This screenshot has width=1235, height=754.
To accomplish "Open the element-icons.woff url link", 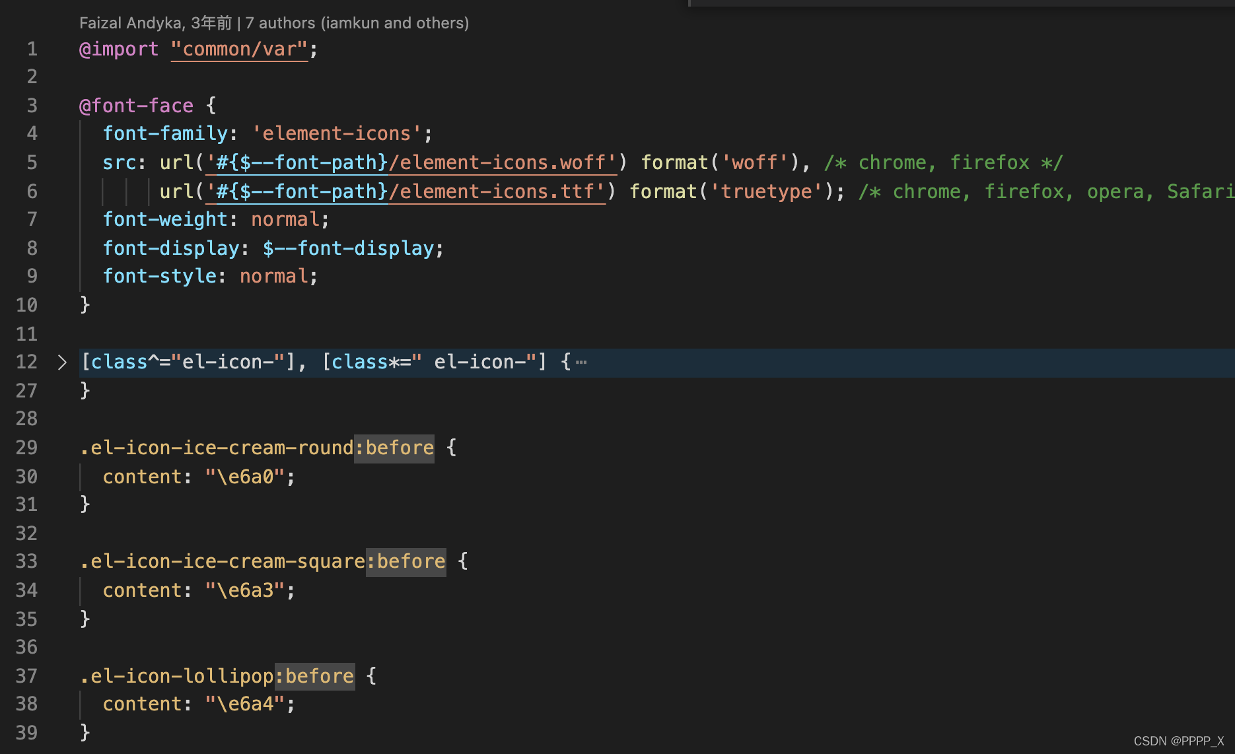I will pyautogui.click(x=411, y=162).
